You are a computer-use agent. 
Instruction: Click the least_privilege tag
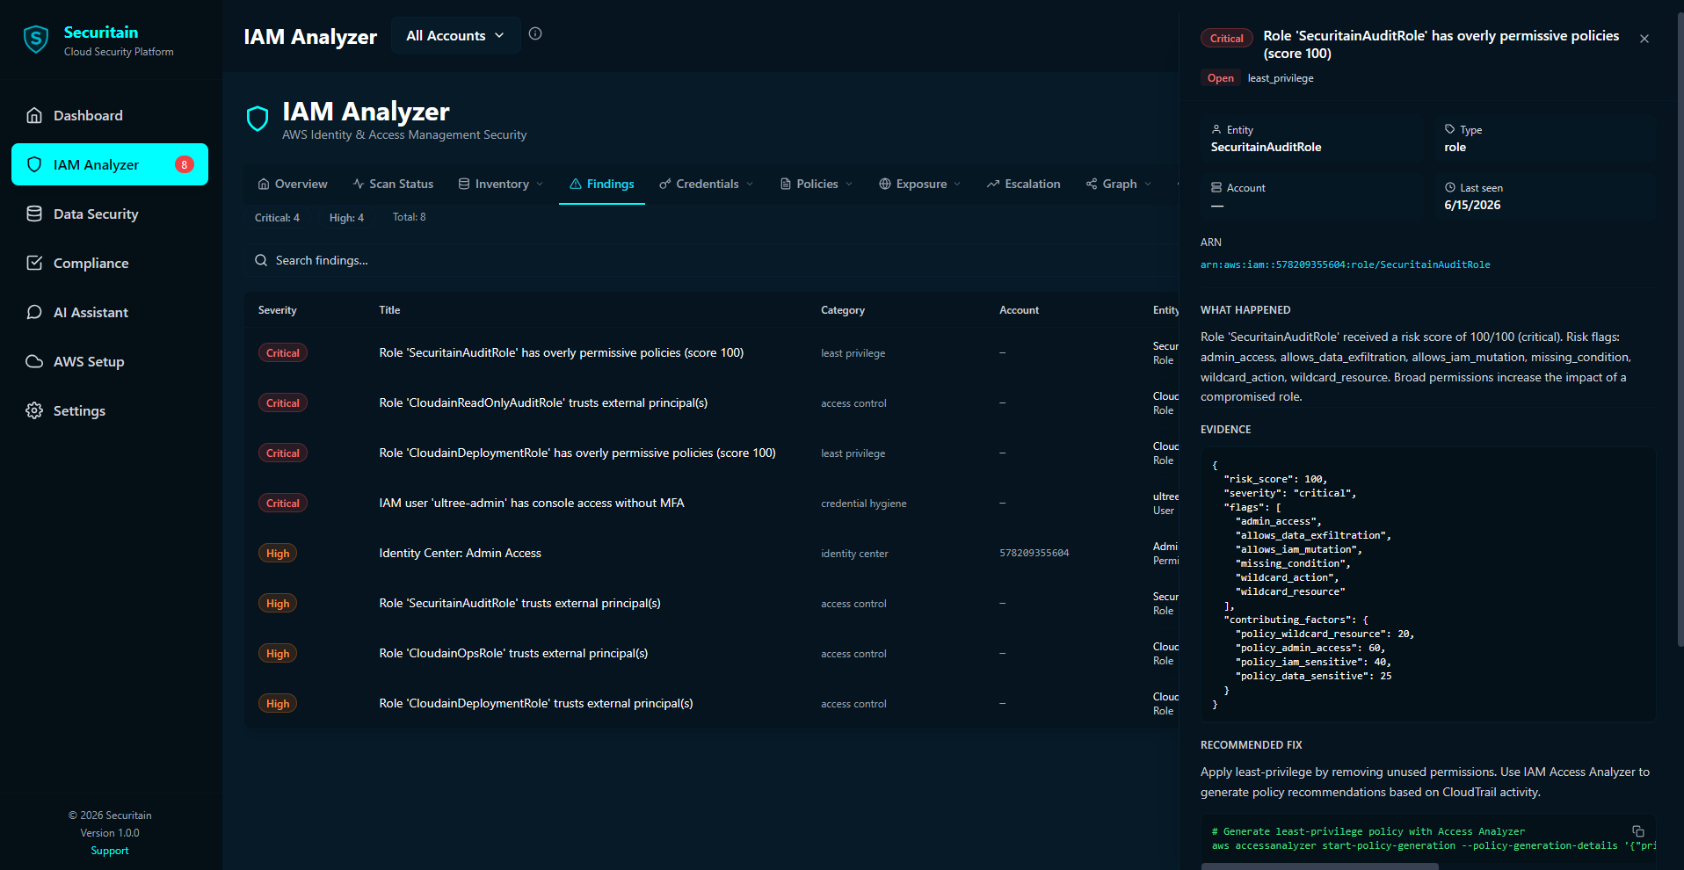1281,78
